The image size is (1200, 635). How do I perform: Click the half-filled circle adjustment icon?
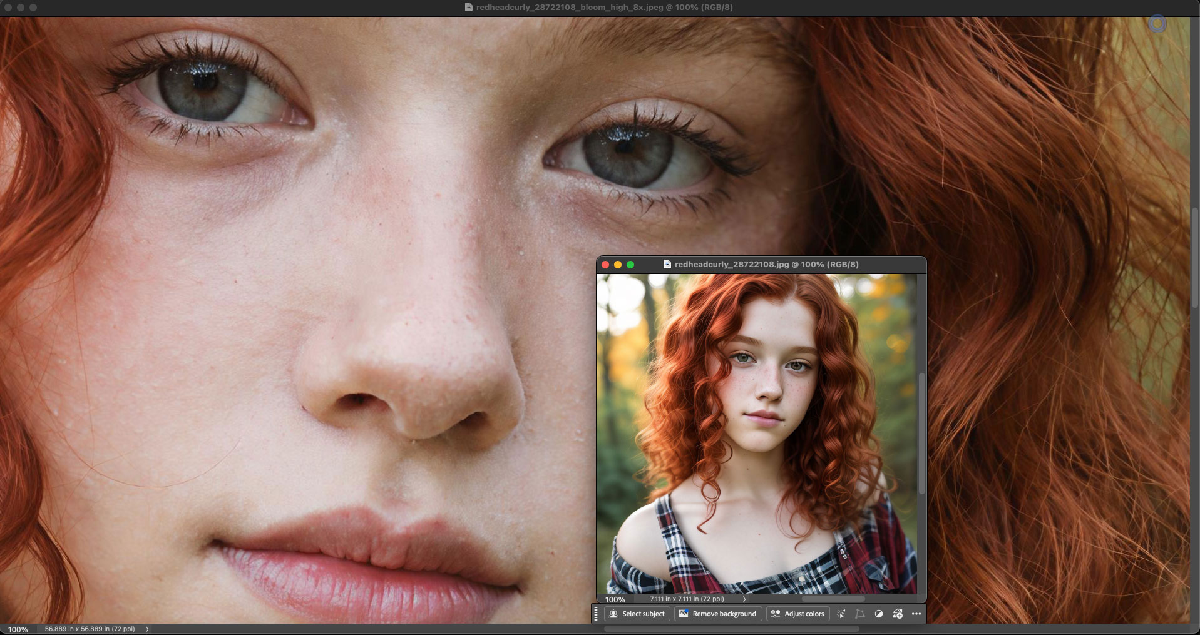pos(879,614)
